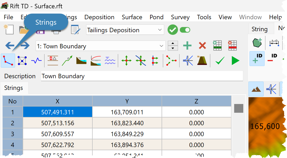Click the embankment dam icon
This screenshot has height=158, width=287.
click(202, 60)
